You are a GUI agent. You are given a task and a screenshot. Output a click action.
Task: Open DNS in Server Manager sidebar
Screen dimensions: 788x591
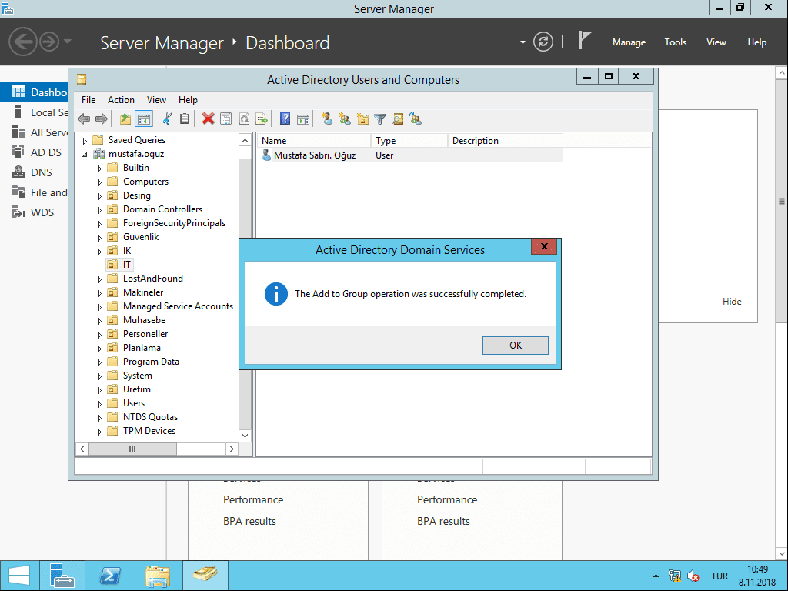coord(42,172)
